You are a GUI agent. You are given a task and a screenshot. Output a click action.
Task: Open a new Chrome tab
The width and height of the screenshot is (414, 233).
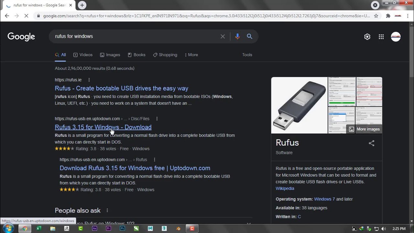pyautogui.click(x=82, y=5)
